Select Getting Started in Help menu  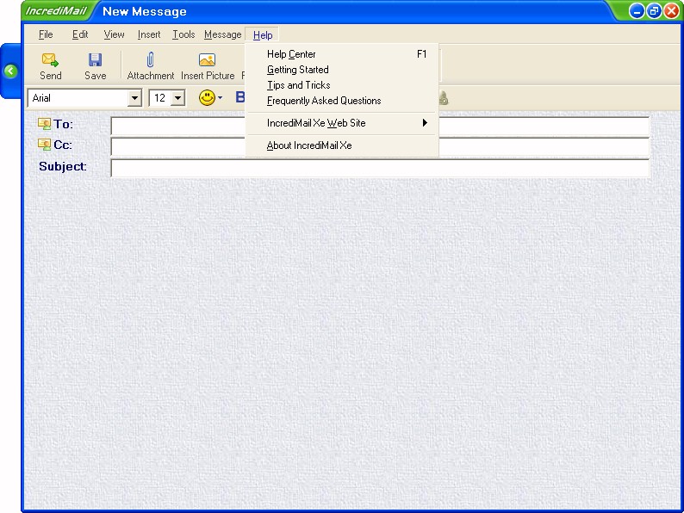[x=343, y=70]
